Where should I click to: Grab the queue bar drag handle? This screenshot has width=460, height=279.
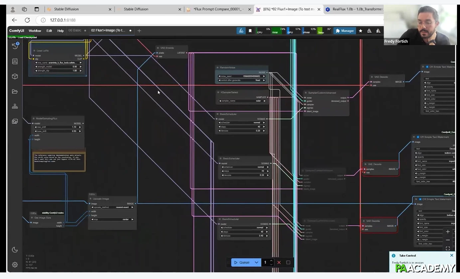pos(228,262)
